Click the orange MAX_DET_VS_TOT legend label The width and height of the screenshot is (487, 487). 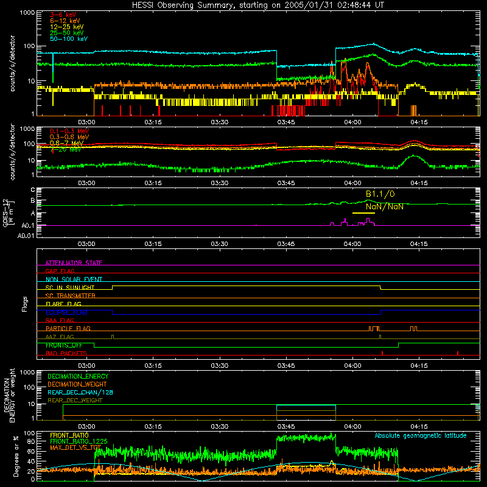pos(75,447)
